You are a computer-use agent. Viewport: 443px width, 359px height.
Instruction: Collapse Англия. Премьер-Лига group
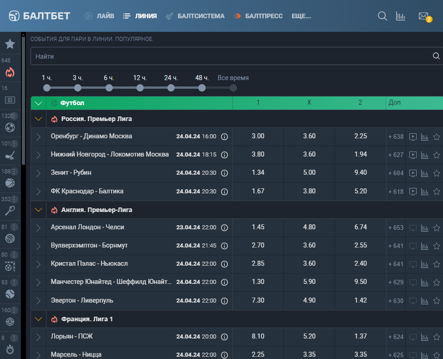coord(38,210)
